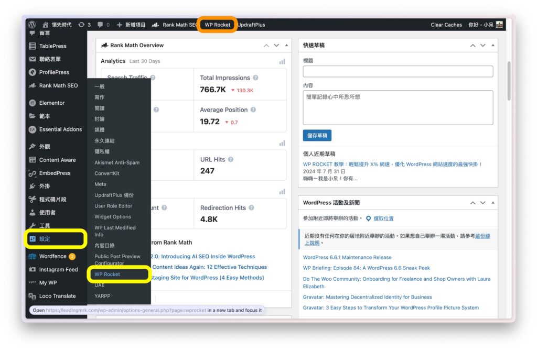Viewport: 537px width, 351px height.
Task: Open the Instagram Feed camera icon
Action: 33,270
